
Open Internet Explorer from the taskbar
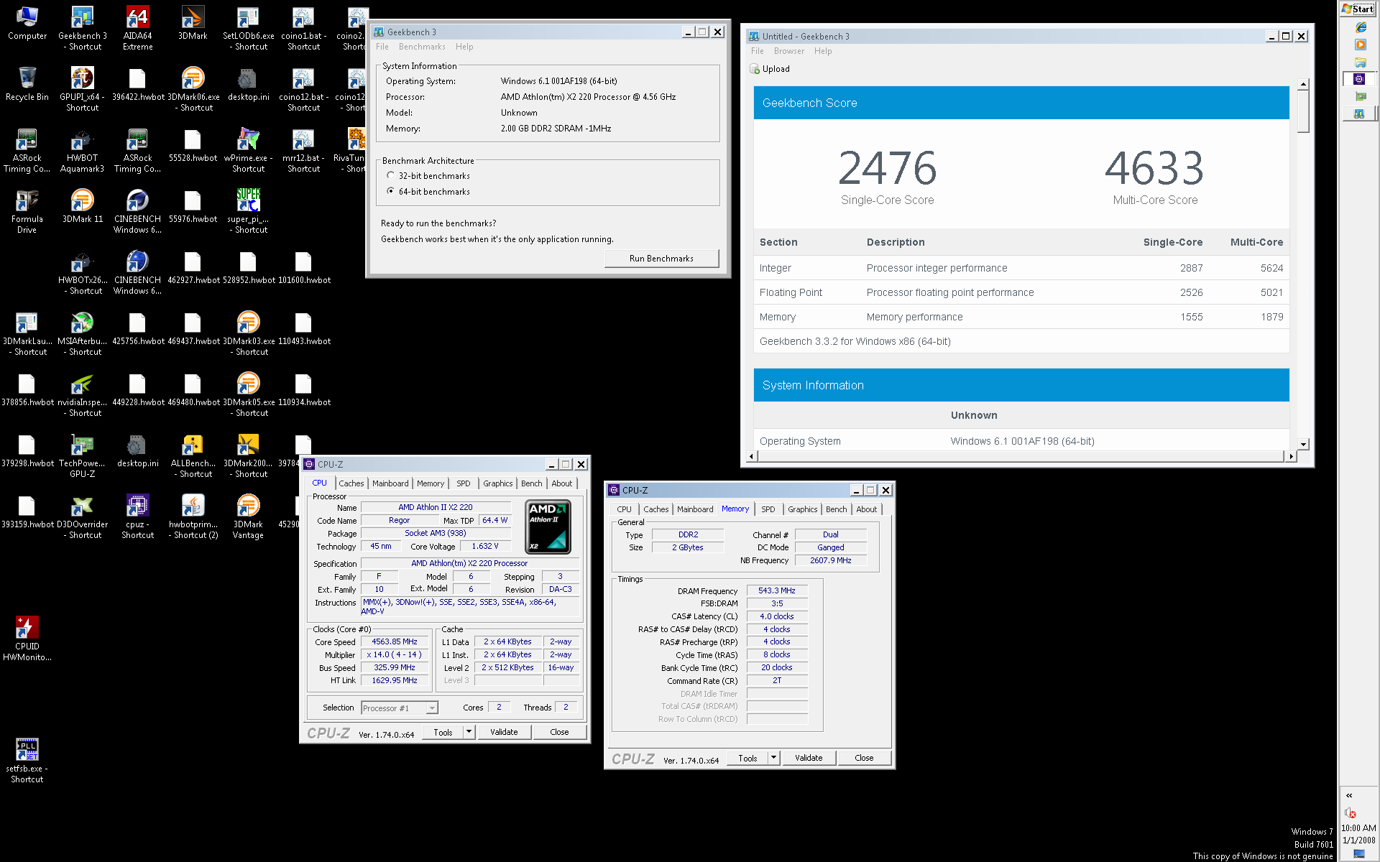point(1360,27)
